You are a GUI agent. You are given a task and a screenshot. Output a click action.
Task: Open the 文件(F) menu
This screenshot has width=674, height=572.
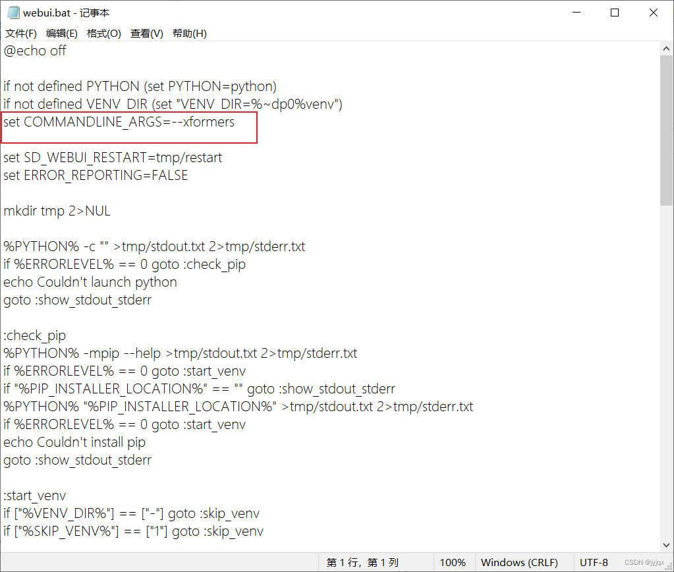(x=20, y=34)
